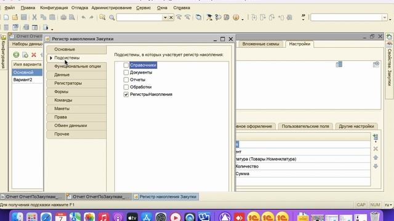Click the Undo arrow icon
This screenshot has height=221, width=394.
(84, 17)
